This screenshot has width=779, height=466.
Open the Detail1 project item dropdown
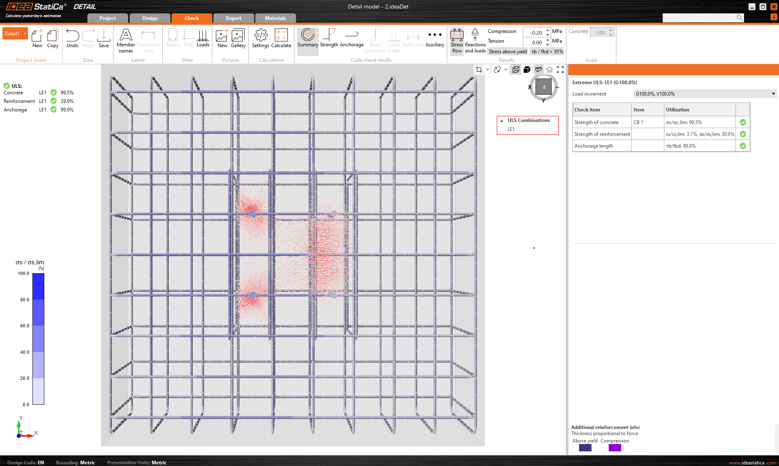point(25,34)
